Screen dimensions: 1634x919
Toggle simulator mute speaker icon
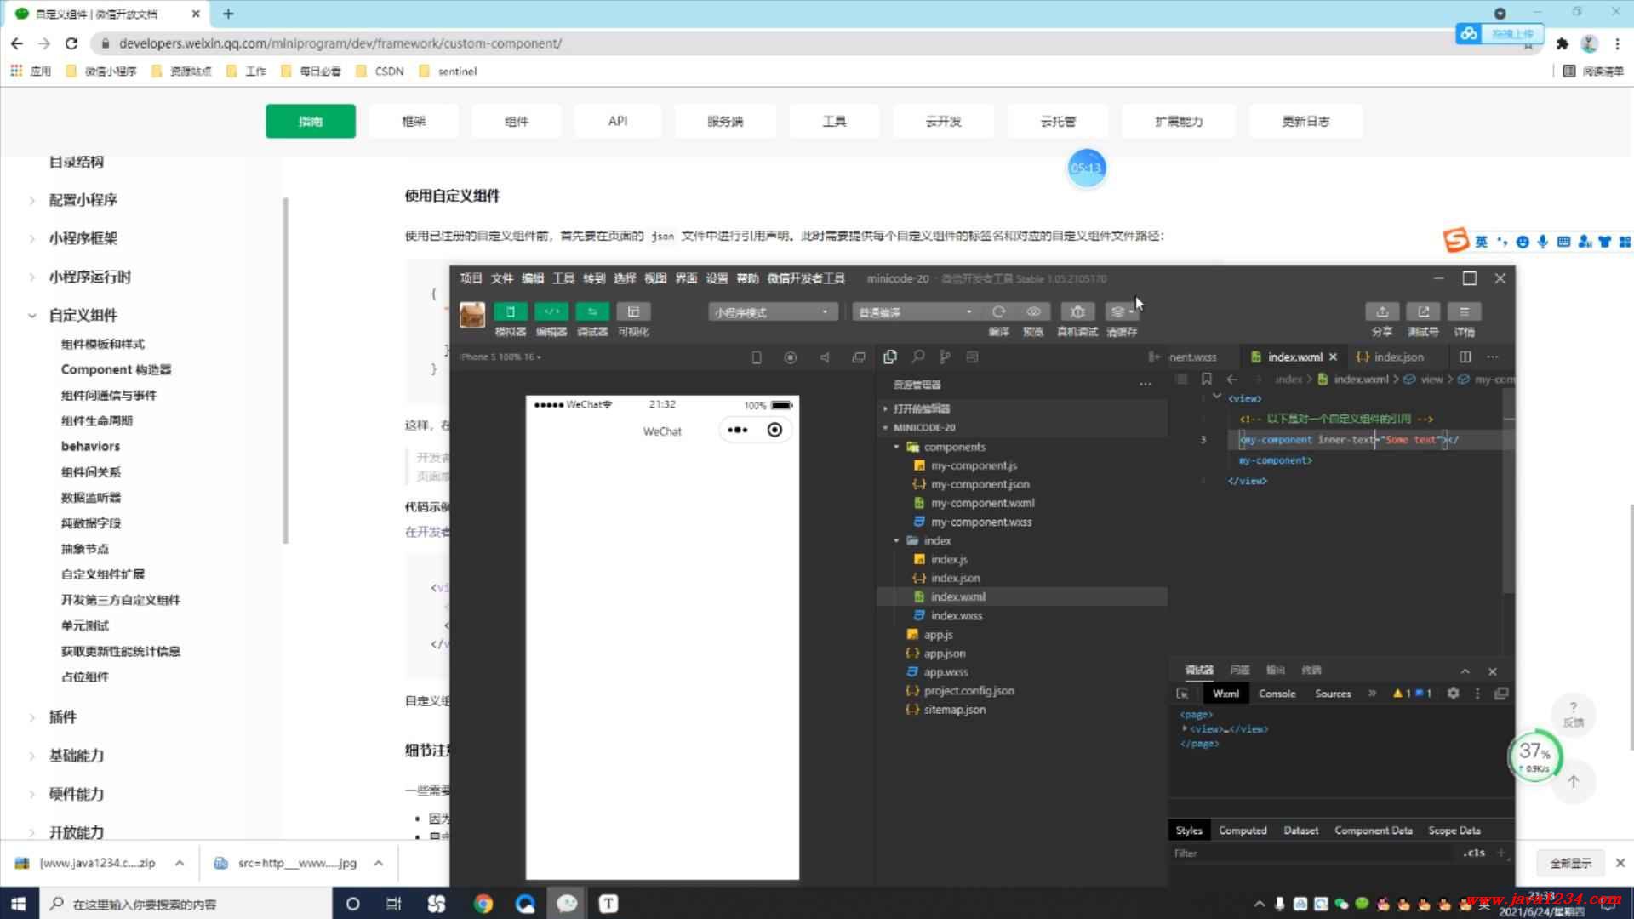coord(825,357)
